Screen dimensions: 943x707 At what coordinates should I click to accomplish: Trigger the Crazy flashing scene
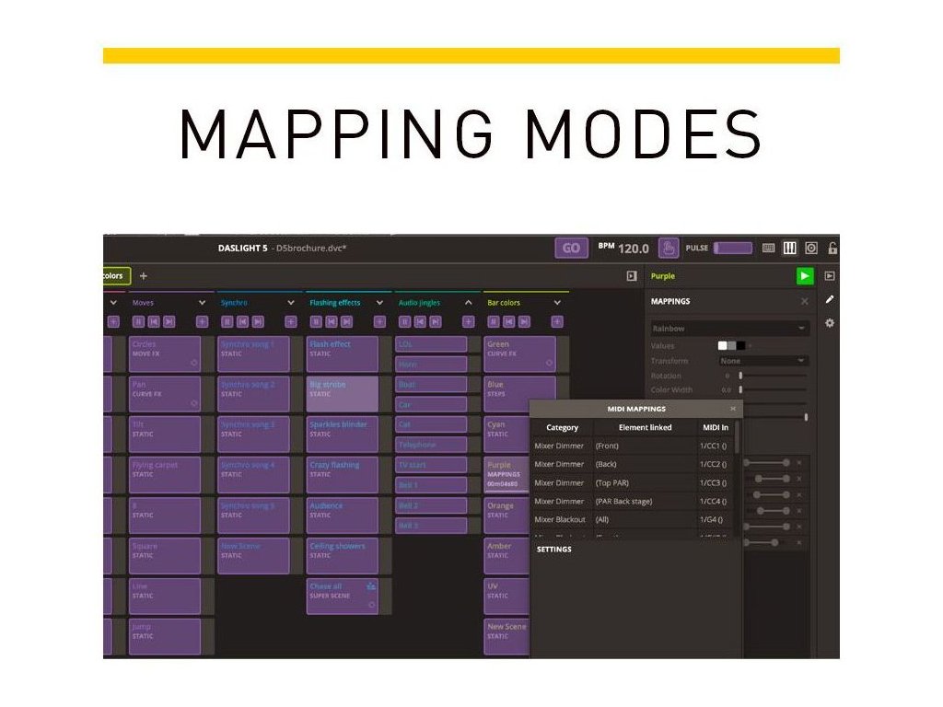click(x=343, y=474)
